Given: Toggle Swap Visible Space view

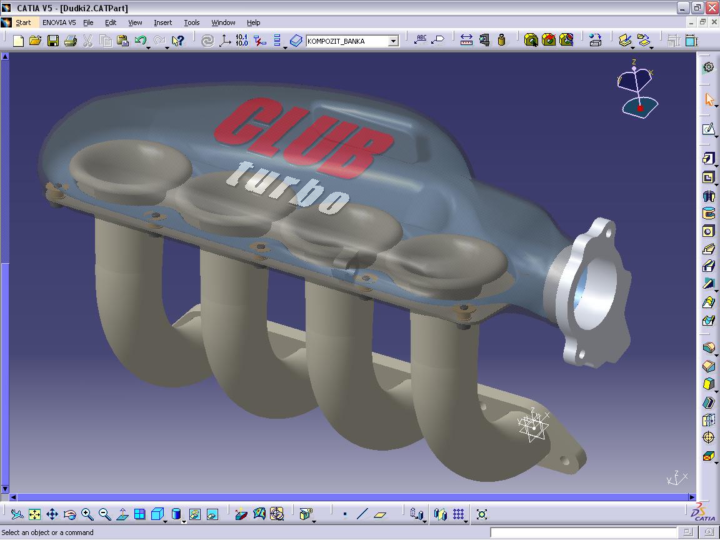Looking at the screenshot, I should [212, 514].
